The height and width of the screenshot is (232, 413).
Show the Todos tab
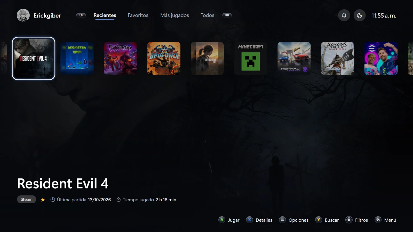(x=207, y=15)
